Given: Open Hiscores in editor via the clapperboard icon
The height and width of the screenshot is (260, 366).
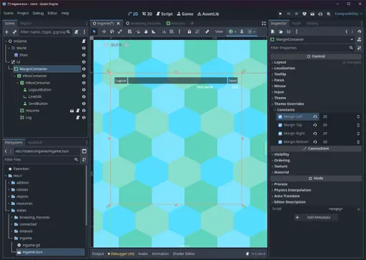Looking at the screenshot, I should coord(71,111).
